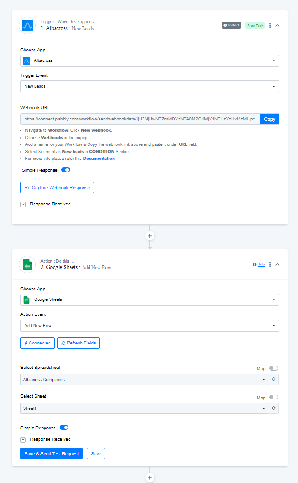Click the Albacross logo in trigger header
298x483 pixels.
27,25
